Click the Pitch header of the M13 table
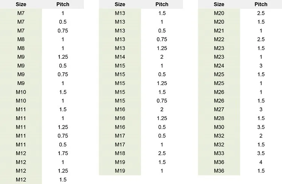 tap(162, 5)
